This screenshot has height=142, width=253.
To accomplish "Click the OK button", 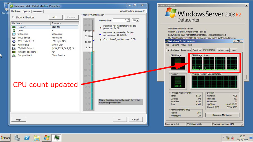I will (119, 120).
